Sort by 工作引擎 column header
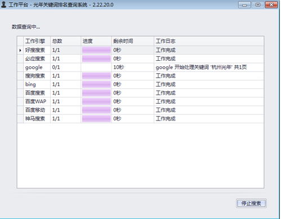The image size is (281, 219). coord(37,41)
